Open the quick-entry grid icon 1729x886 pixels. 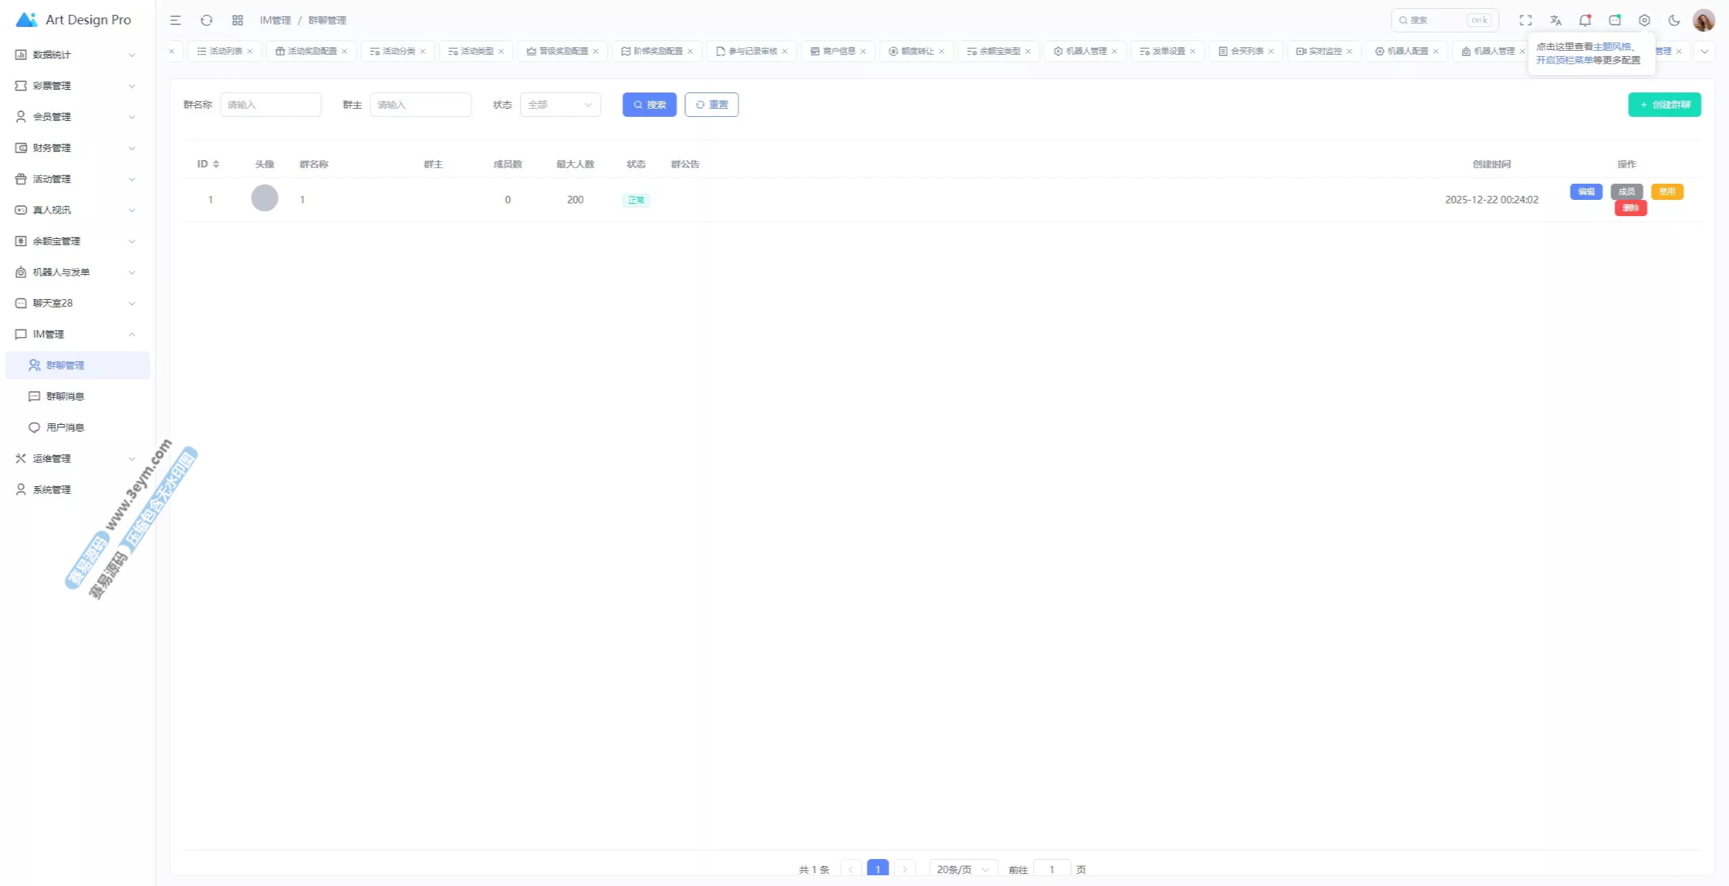238,20
